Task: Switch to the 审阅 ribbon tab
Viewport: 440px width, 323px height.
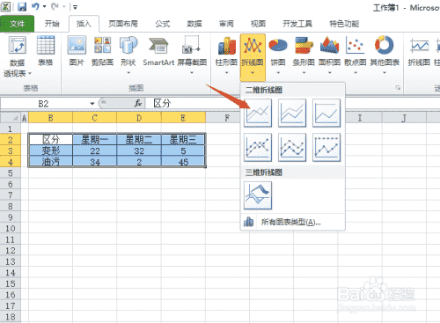Action: coord(226,24)
